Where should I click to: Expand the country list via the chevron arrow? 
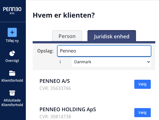(x=148, y=62)
